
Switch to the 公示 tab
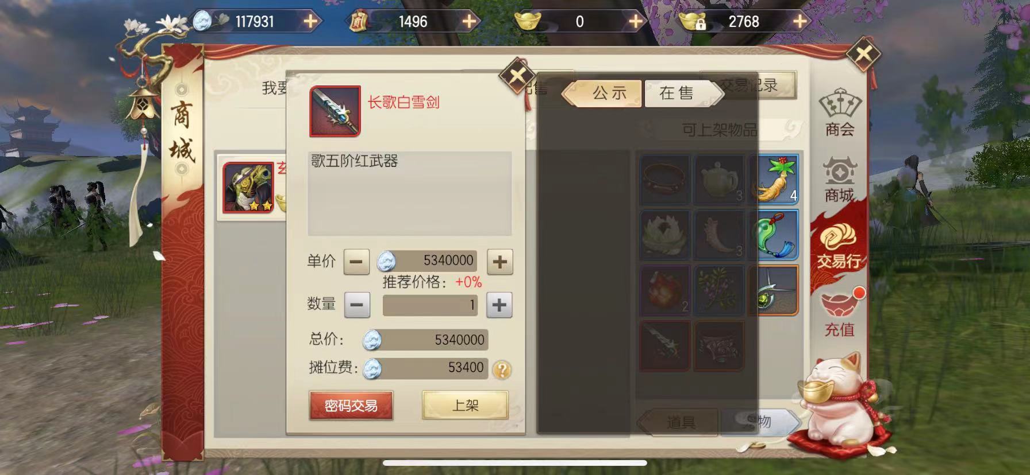point(608,93)
